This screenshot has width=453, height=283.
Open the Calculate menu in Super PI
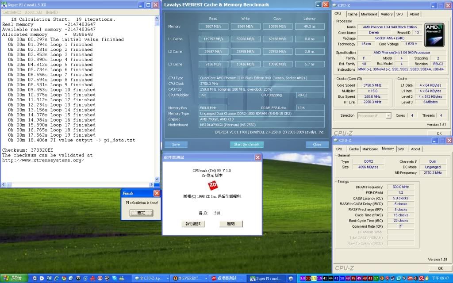(x=12, y=12)
